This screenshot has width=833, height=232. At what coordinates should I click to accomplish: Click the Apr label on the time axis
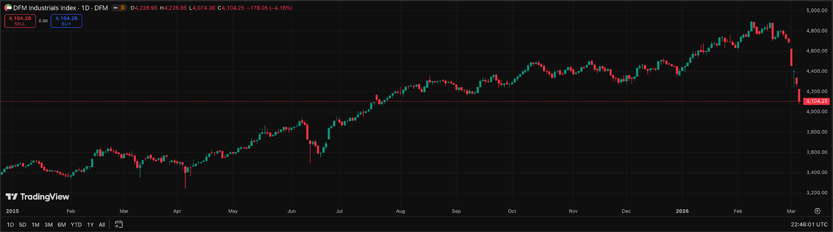point(177,211)
